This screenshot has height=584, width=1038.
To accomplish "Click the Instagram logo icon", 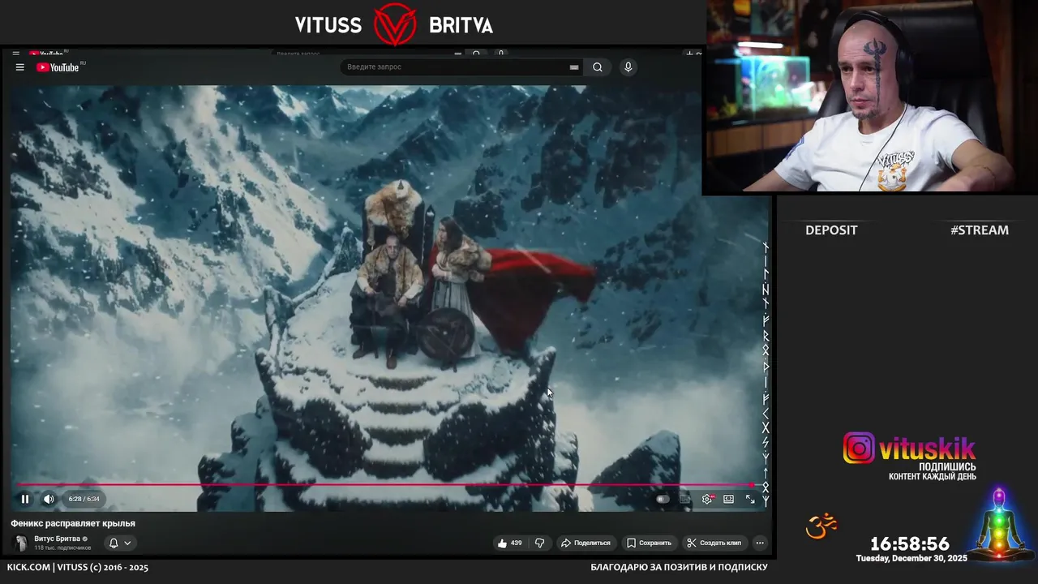I will tap(859, 448).
